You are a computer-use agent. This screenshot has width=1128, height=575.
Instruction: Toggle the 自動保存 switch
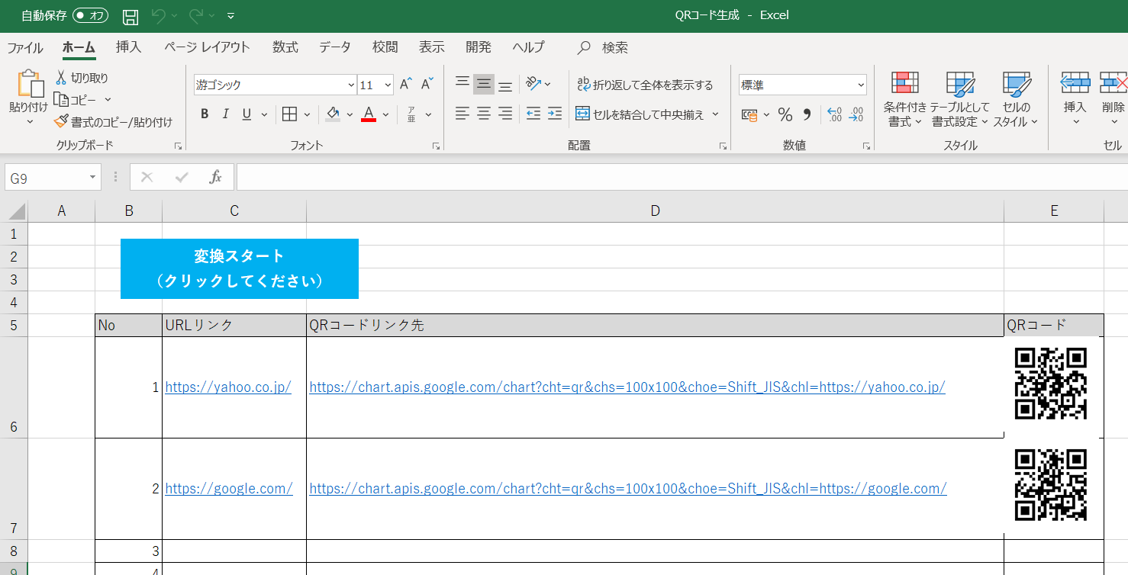tap(91, 15)
